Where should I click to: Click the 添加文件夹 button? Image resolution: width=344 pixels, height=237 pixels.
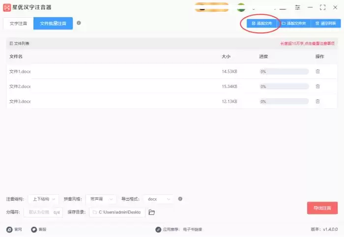[294, 23]
